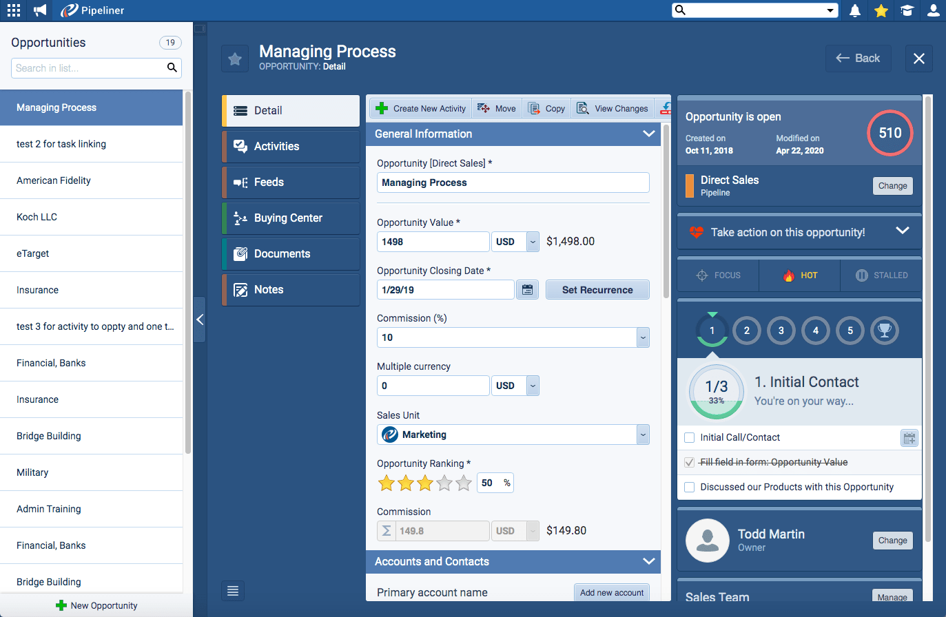The image size is (946, 617).
Task: Collapse the General Information section
Action: coord(648,134)
